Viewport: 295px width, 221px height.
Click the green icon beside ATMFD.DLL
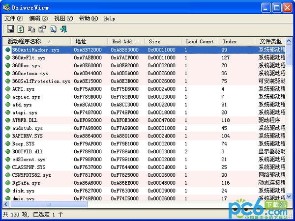coord(8,120)
